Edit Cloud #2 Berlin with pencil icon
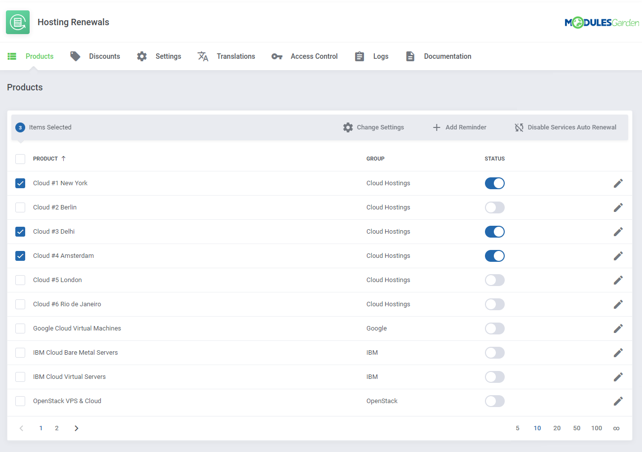 pos(618,207)
